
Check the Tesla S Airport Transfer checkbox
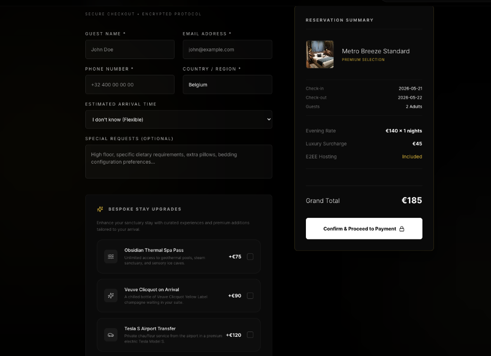tap(250, 335)
